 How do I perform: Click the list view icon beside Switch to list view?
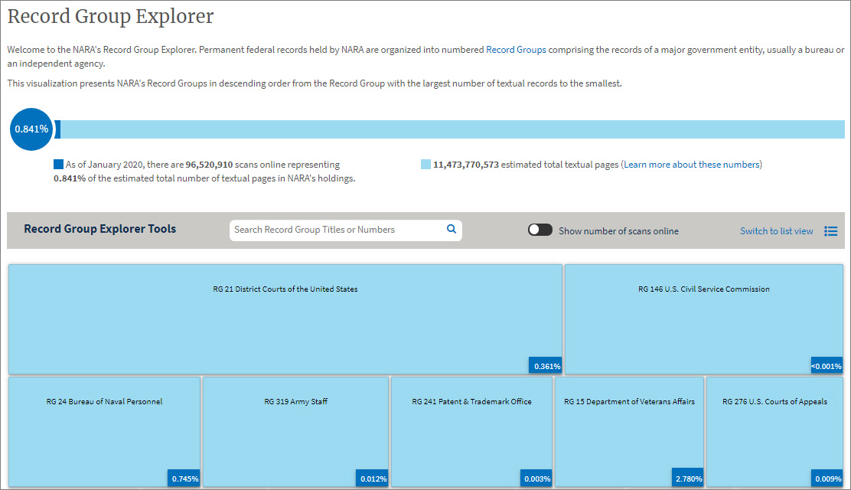pos(831,230)
